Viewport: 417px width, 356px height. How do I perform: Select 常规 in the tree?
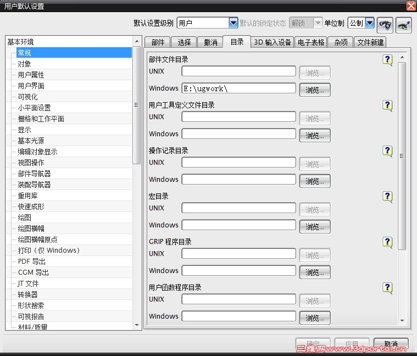(x=74, y=53)
